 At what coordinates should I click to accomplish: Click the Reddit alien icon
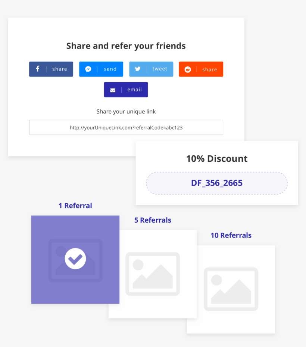pyautogui.click(x=188, y=69)
